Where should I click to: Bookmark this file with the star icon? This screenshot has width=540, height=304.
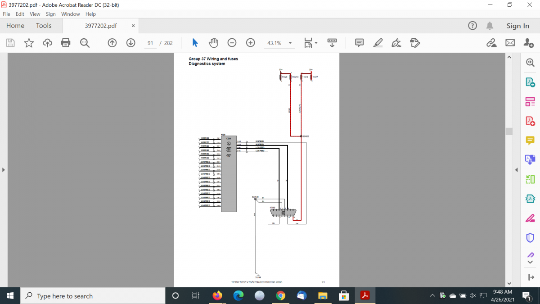coord(29,43)
